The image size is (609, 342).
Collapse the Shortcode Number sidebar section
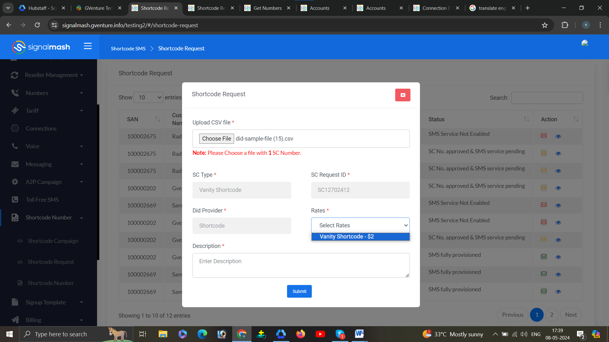coord(48,218)
